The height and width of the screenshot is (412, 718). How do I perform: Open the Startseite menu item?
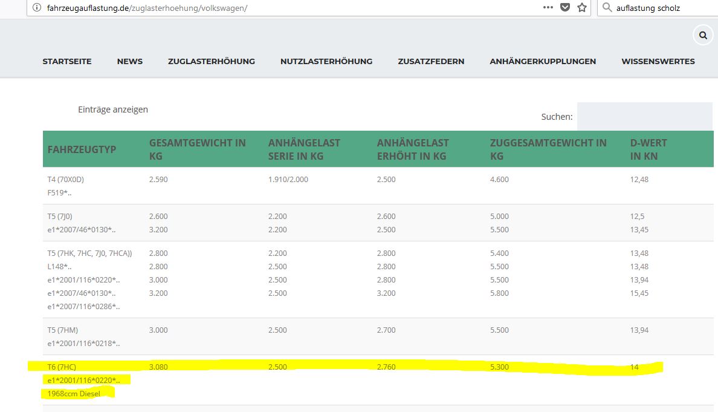coord(67,61)
